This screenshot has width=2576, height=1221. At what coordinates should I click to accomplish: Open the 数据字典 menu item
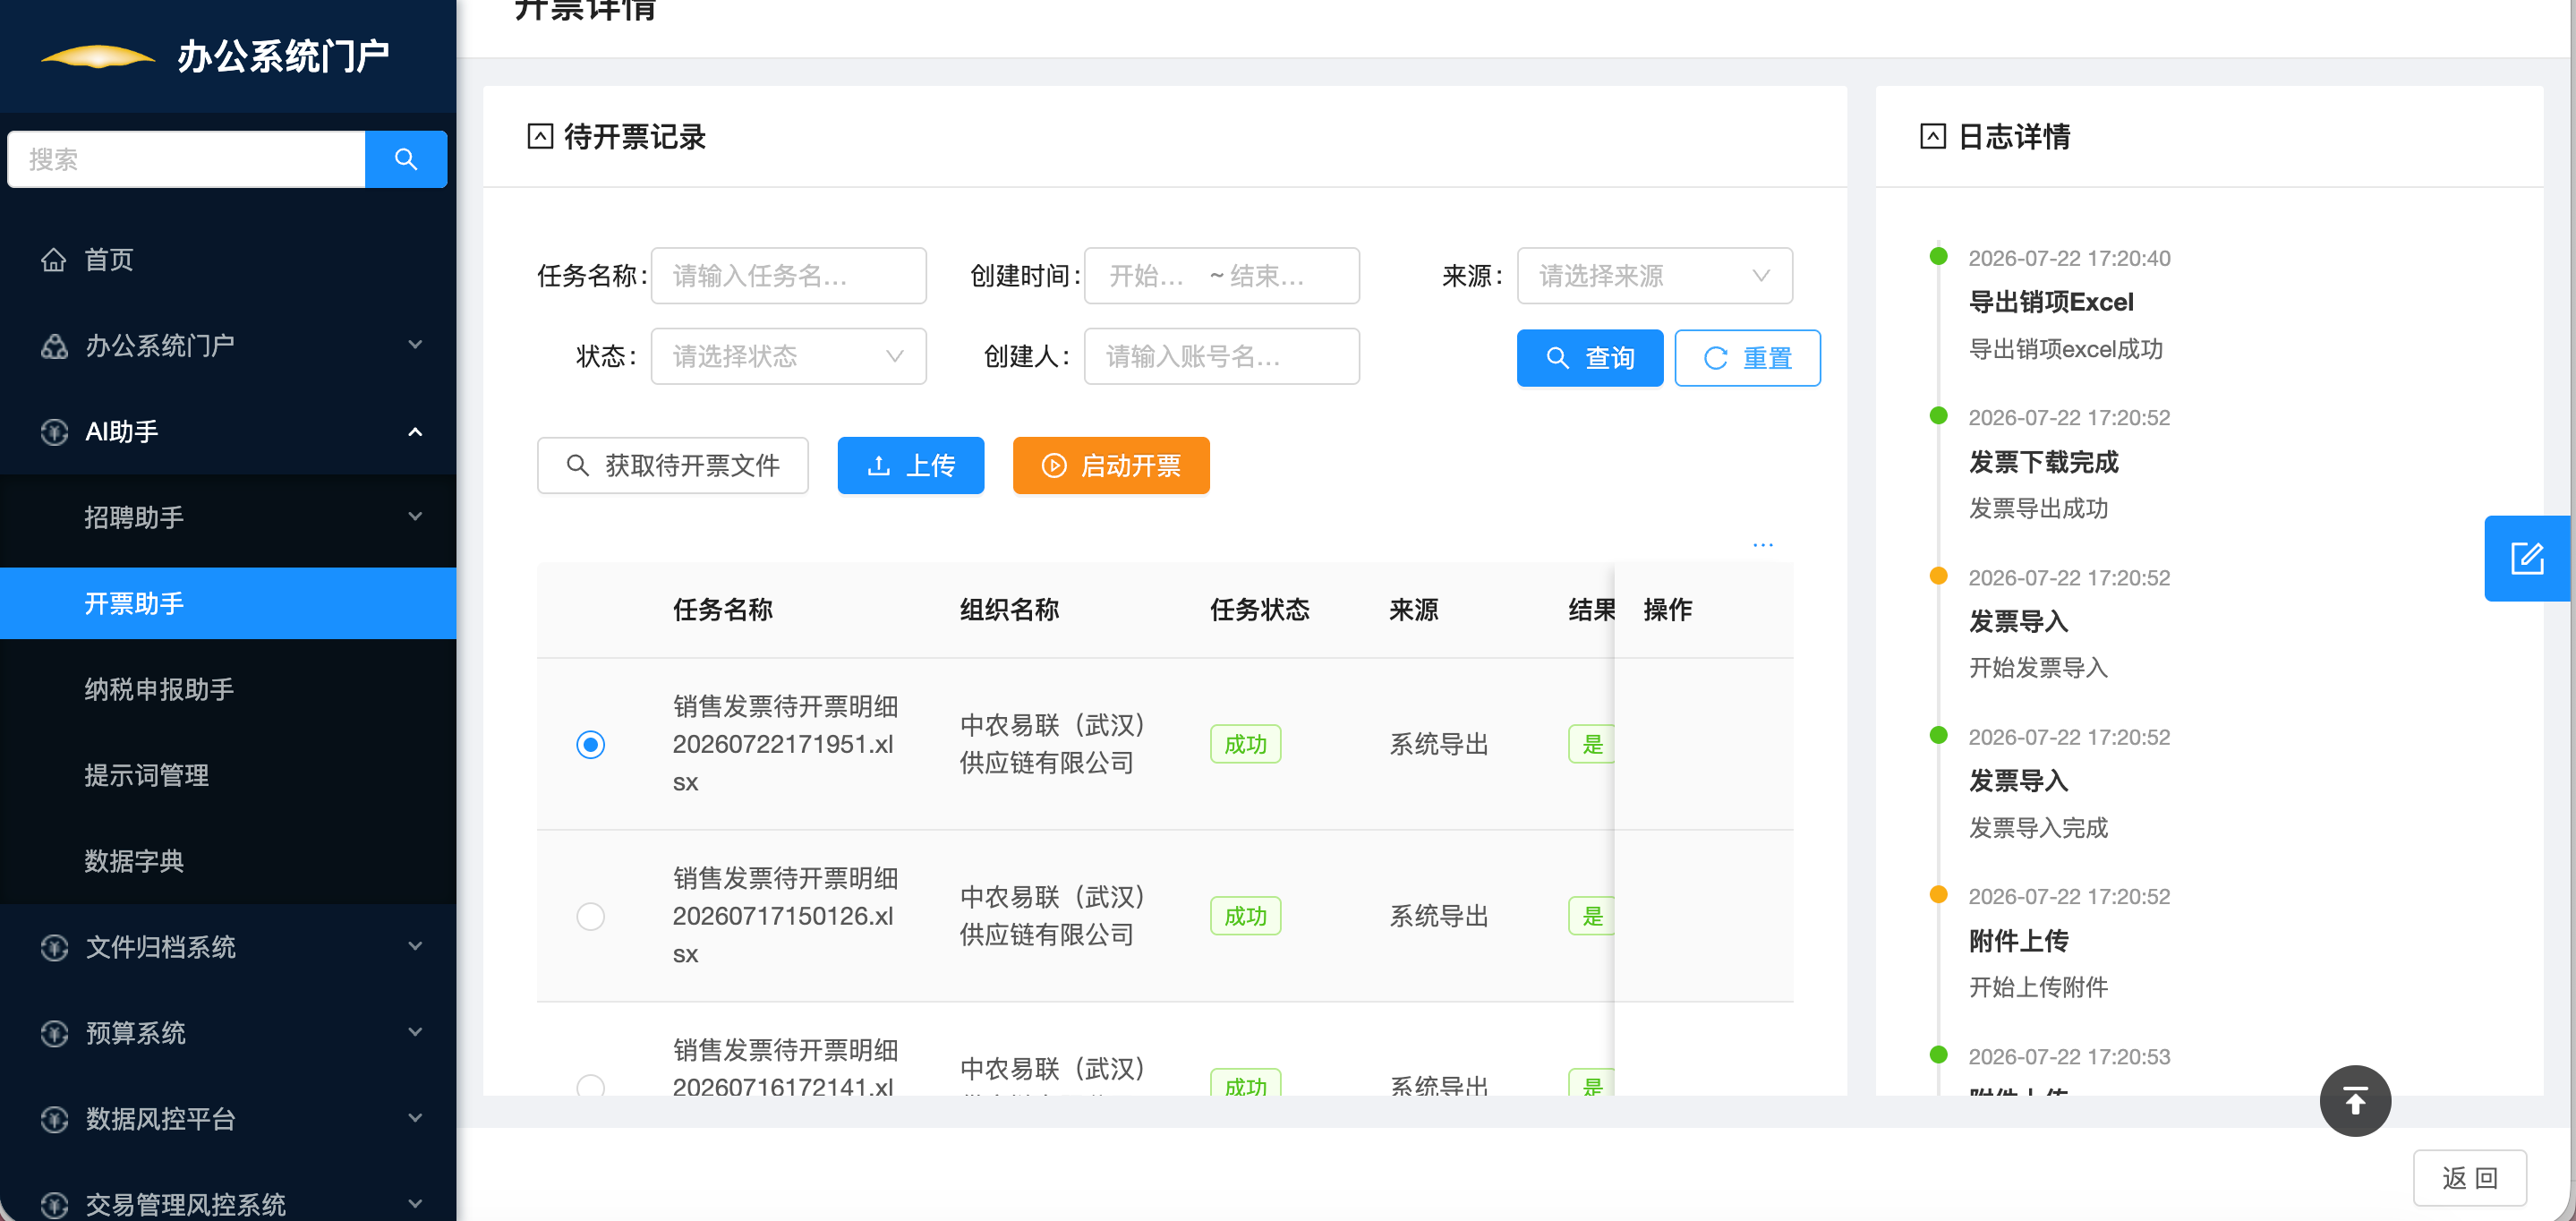228,861
